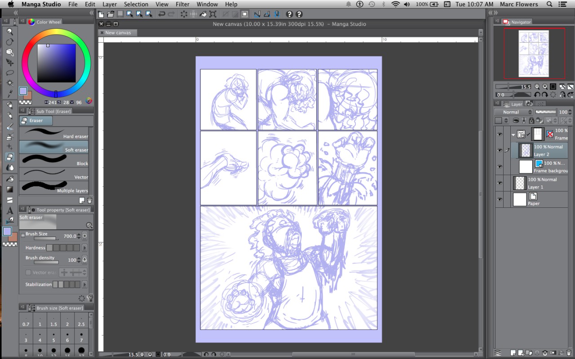Click the Spotlight search magnifier
This screenshot has width=575, height=359.
click(549, 4)
